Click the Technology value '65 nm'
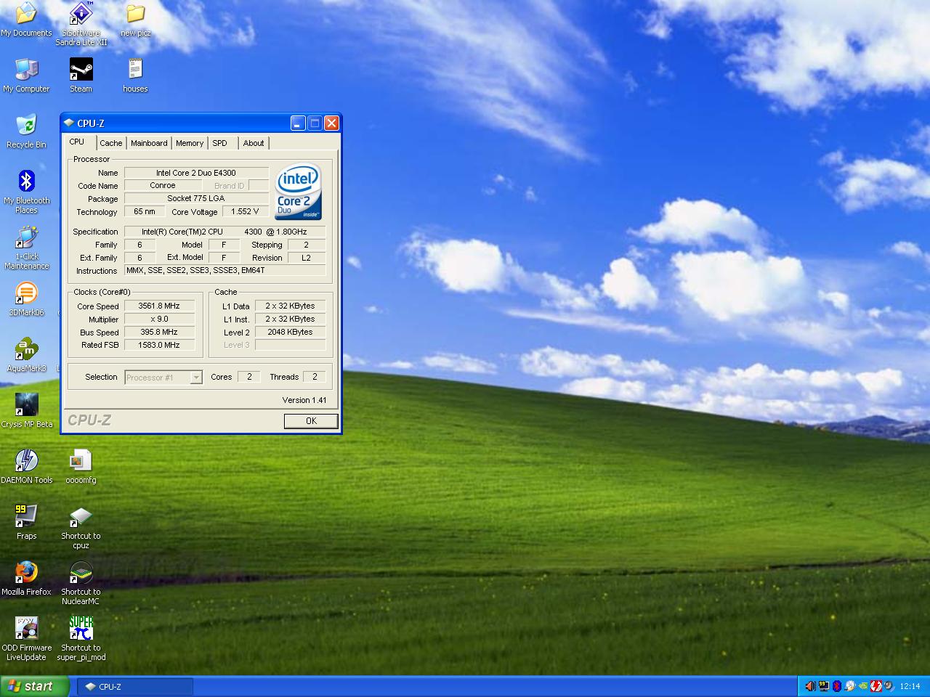Image resolution: width=930 pixels, height=697 pixels. [x=145, y=211]
